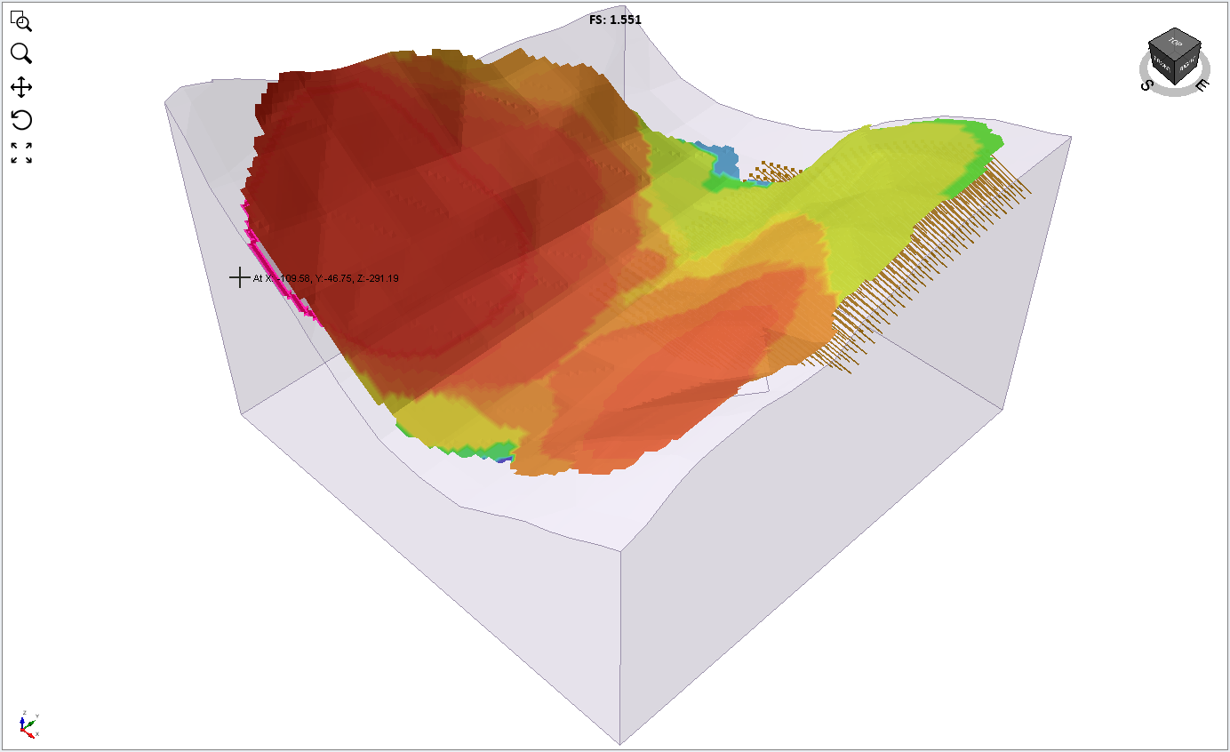Viewport: 1230px width, 752px height.
Task: Click the zoom extents fit-all icon
Action: click(x=21, y=153)
